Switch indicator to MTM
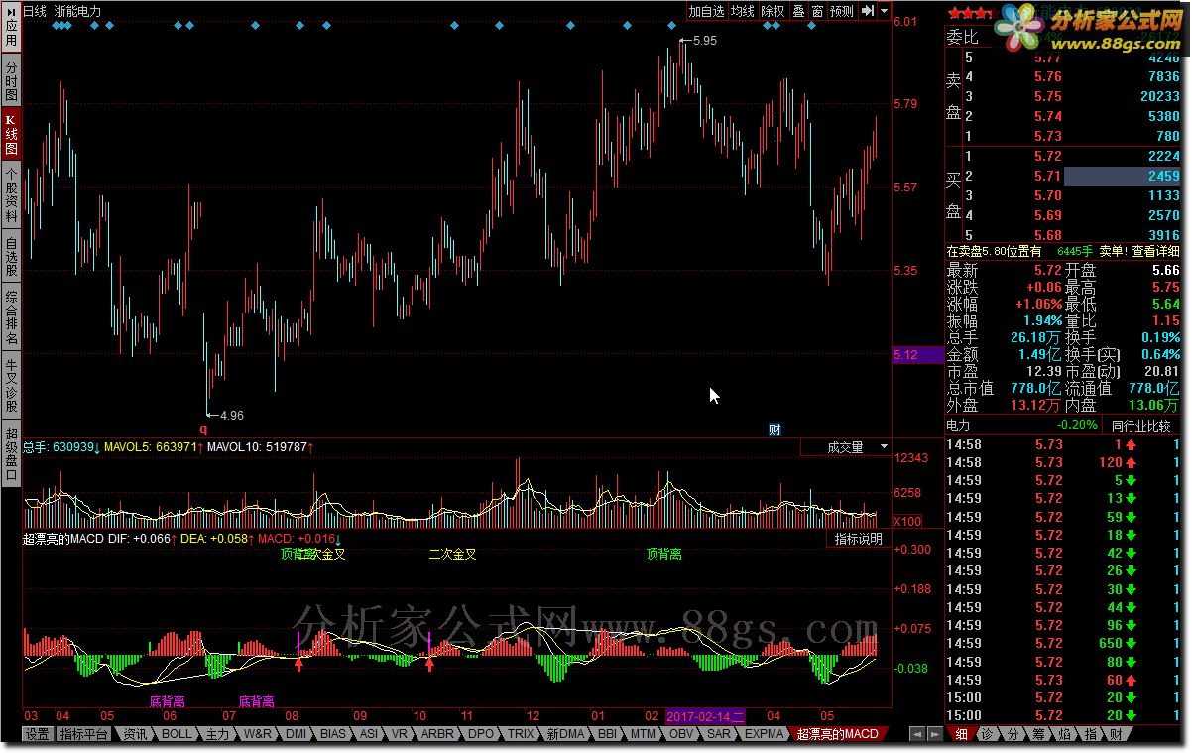This screenshot has width=1192, height=753. [x=644, y=734]
